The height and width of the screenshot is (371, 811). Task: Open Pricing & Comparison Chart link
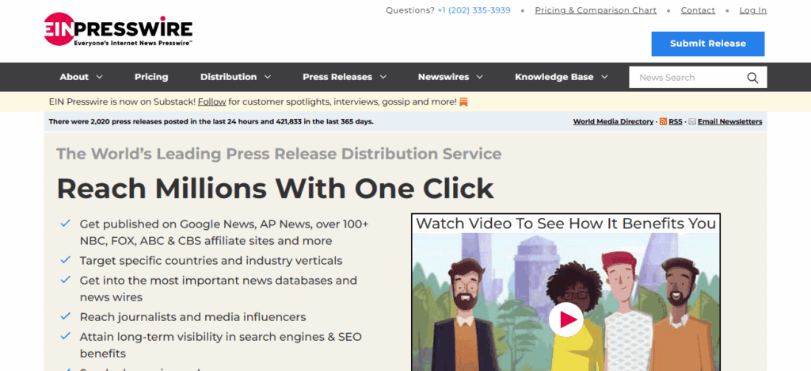pyautogui.click(x=596, y=10)
